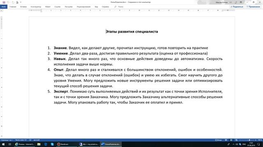Switch to the Главная ribbon tab
The width and height of the screenshot is (263, 147).
coord(13,7)
